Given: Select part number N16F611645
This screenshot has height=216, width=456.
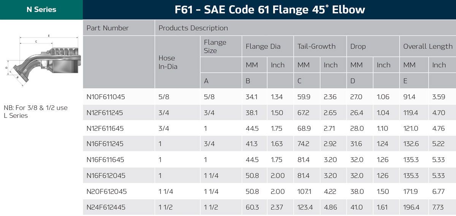Looking at the screenshot, I should pos(105,160).
